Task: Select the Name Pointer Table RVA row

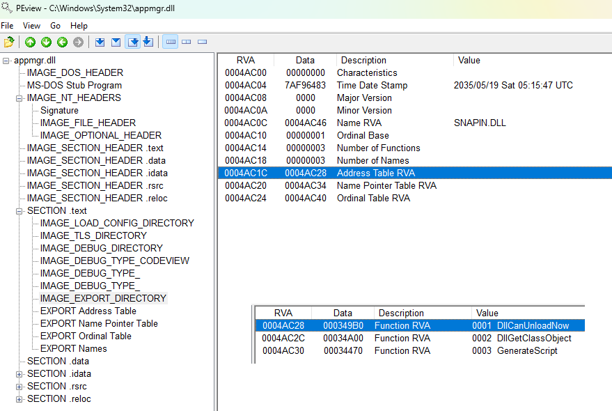Action: (415, 185)
